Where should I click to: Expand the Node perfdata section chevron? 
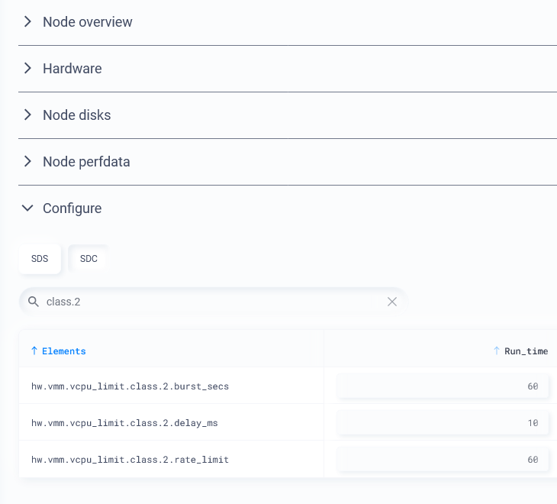[27, 162]
